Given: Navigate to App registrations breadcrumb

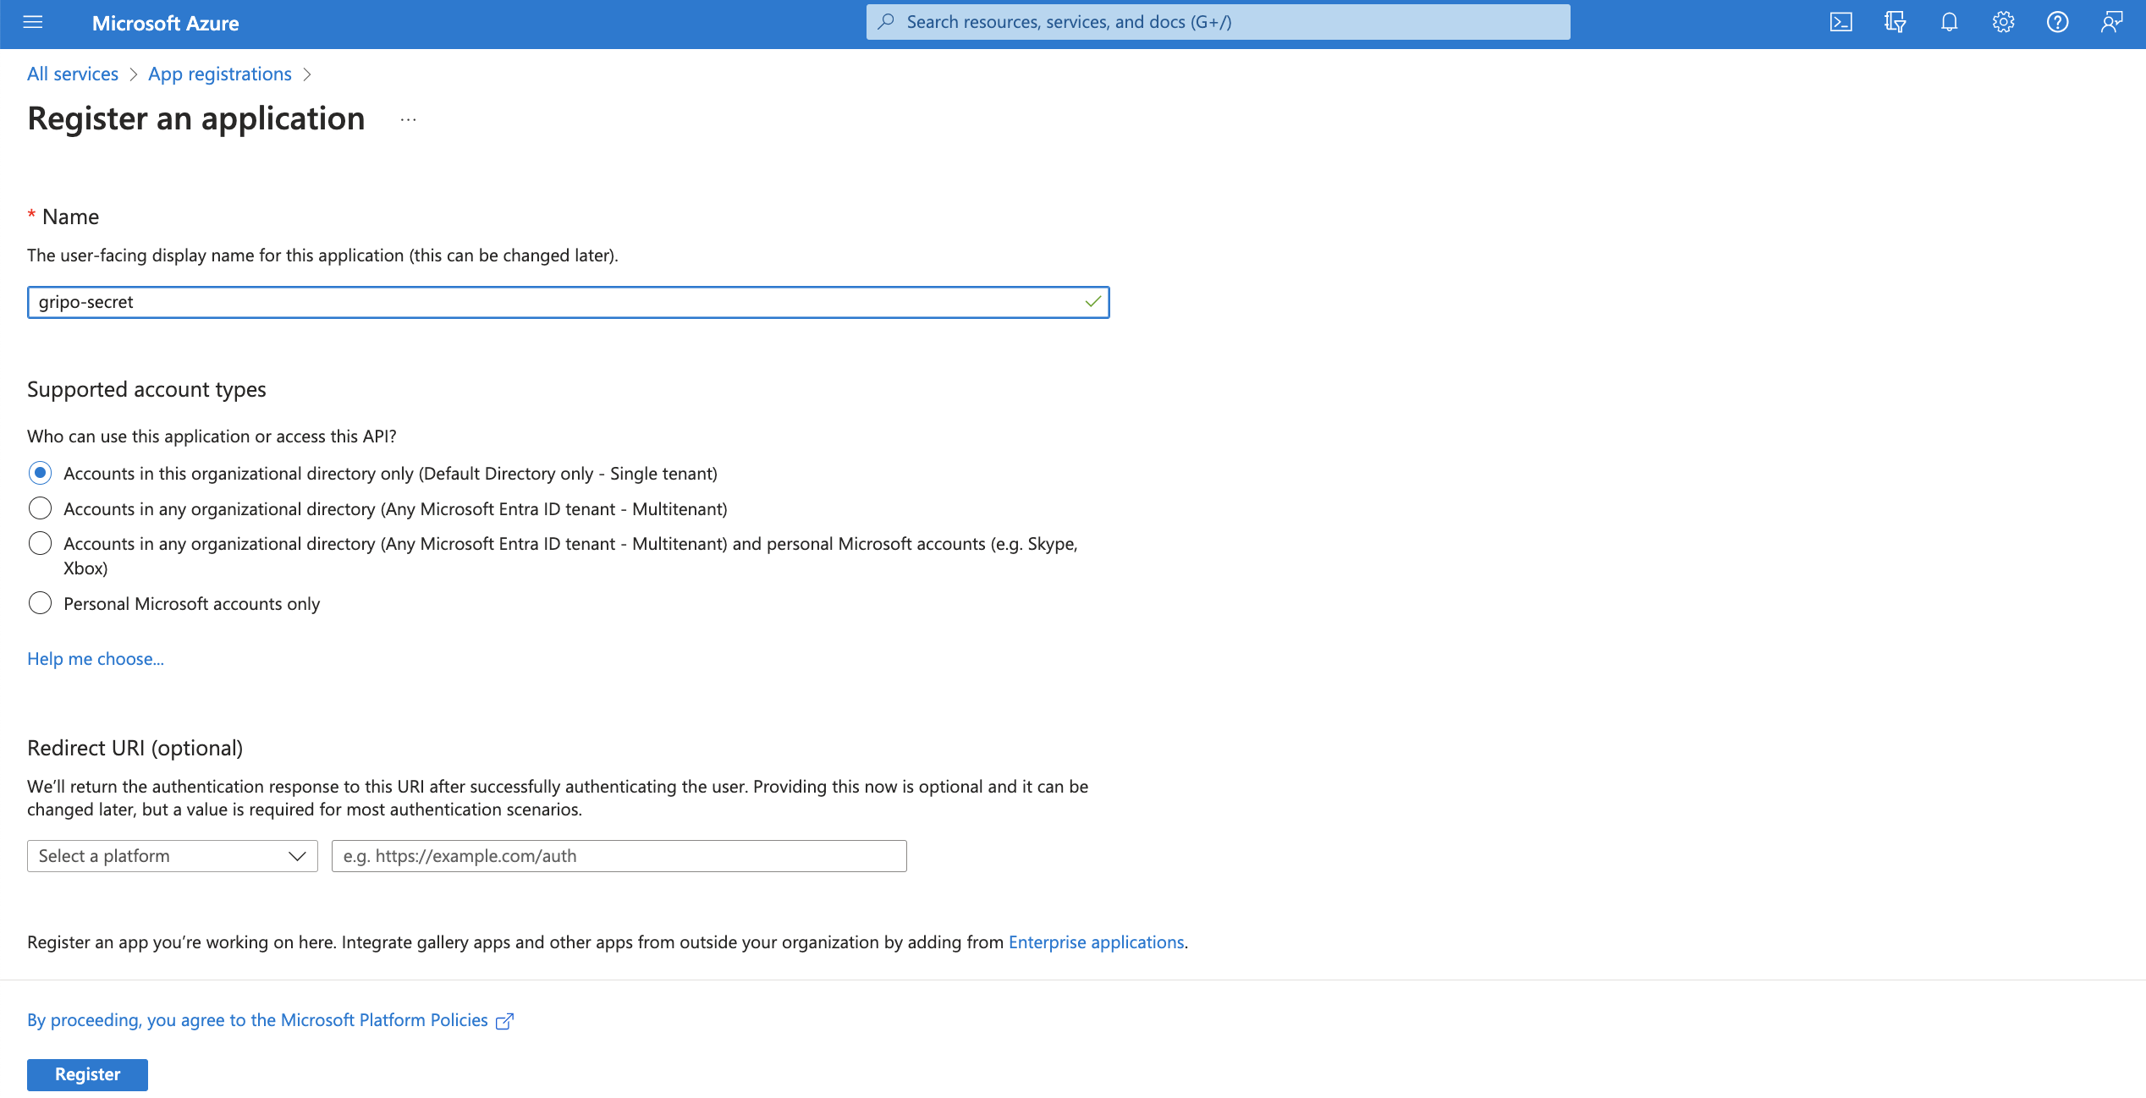Looking at the screenshot, I should [x=219, y=74].
